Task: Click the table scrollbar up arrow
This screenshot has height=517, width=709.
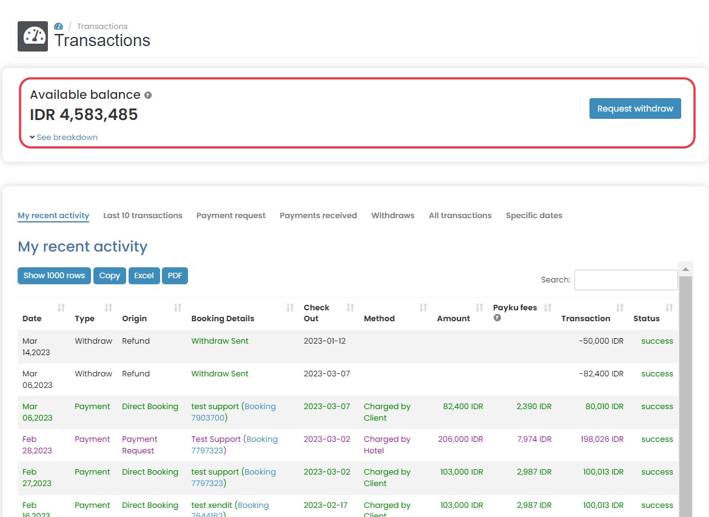Action: click(685, 269)
